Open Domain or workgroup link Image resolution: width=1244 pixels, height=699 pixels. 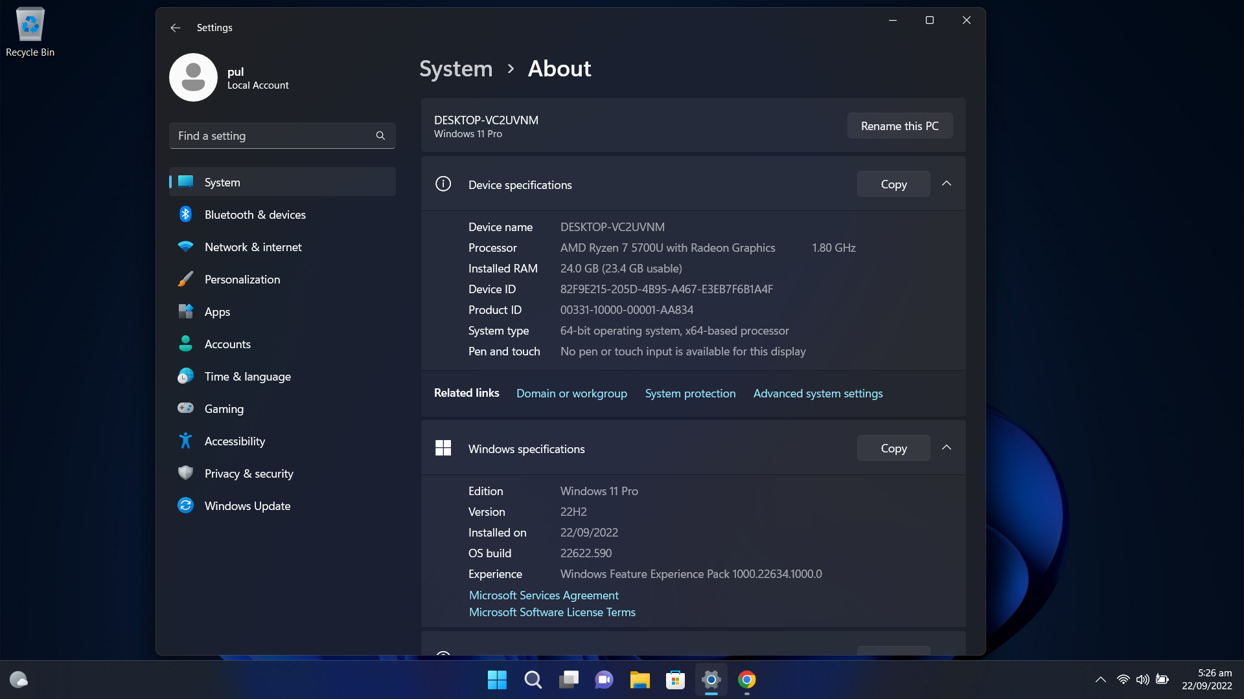click(571, 394)
